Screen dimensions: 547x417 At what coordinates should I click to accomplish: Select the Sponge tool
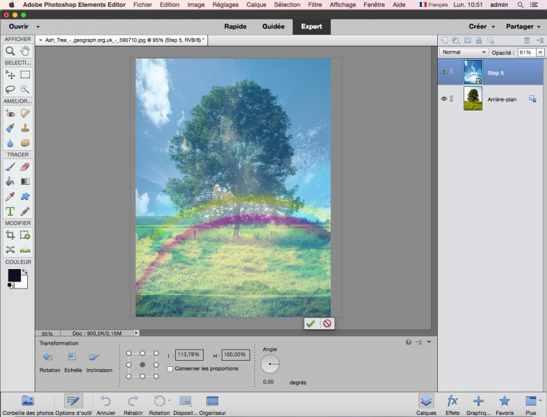coord(25,143)
